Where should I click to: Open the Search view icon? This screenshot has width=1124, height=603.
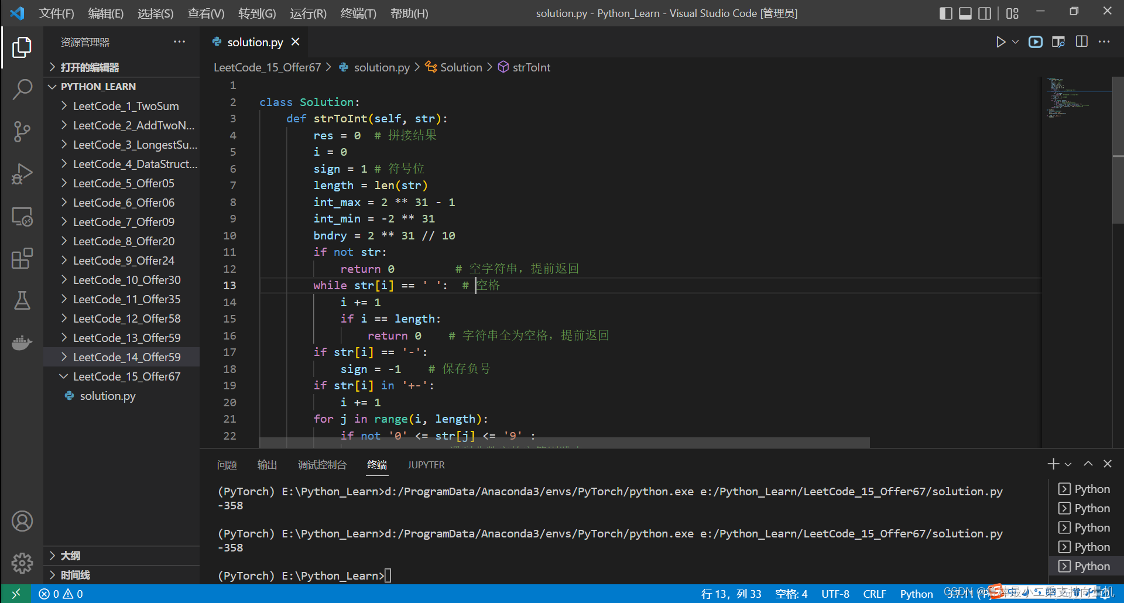point(22,90)
